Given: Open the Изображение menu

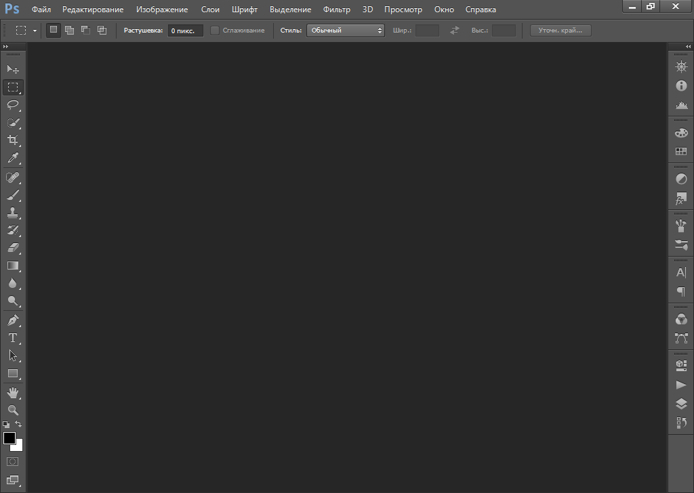Looking at the screenshot, I should 162,9.
